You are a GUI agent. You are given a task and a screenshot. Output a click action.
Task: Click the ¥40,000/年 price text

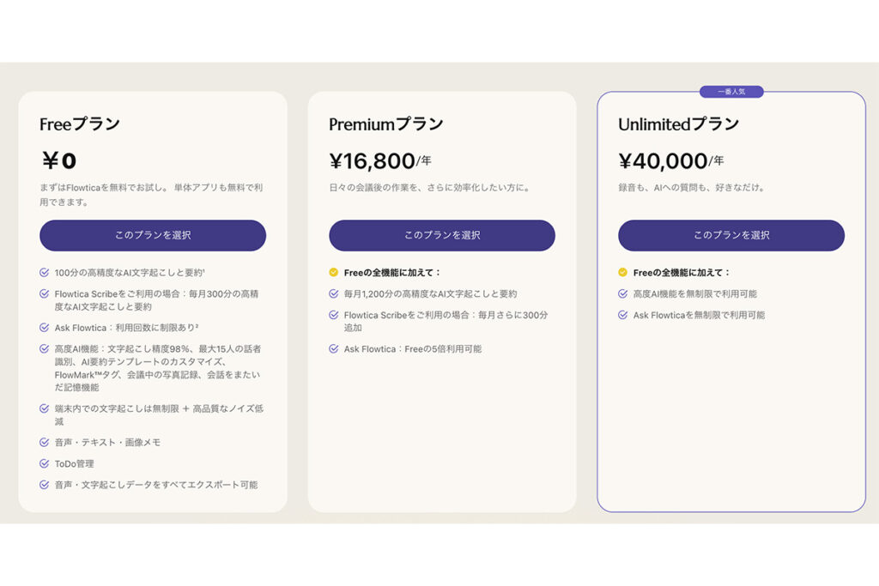(x=671, y=161)
